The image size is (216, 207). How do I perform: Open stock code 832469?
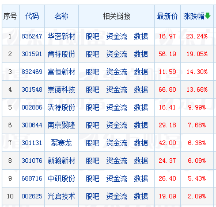[x=32, y=72]
